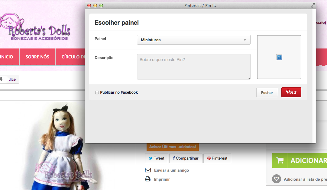
Task: Click the shopping cart icon on green button
Action: point(280,160)
